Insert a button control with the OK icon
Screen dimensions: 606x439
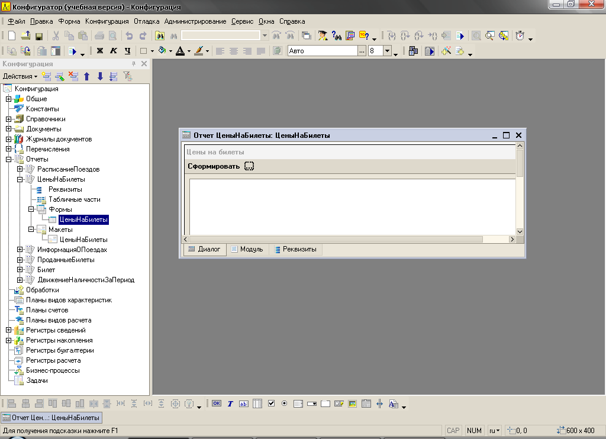216,404
